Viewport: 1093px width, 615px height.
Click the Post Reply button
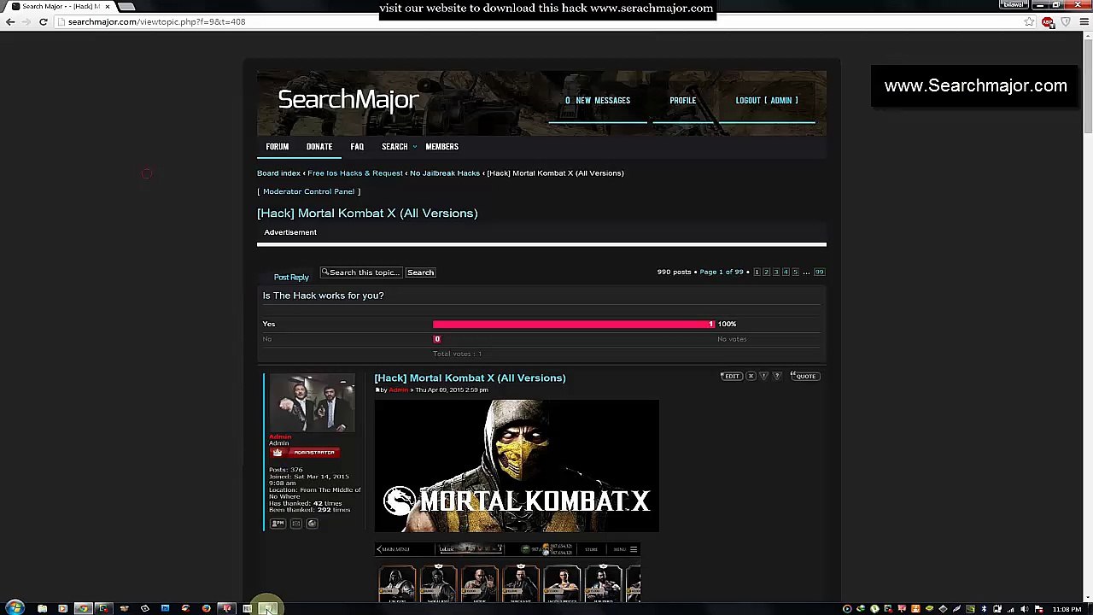click(x=291, y=278)
